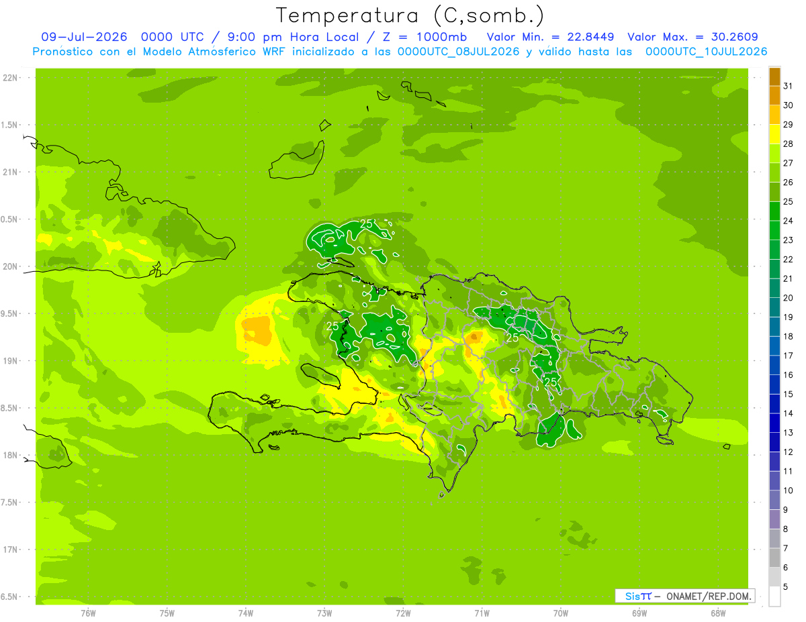Select the yellow swatch between legend values 28 and 29
This screenshot has height=622, width=806.
(774, 134)
